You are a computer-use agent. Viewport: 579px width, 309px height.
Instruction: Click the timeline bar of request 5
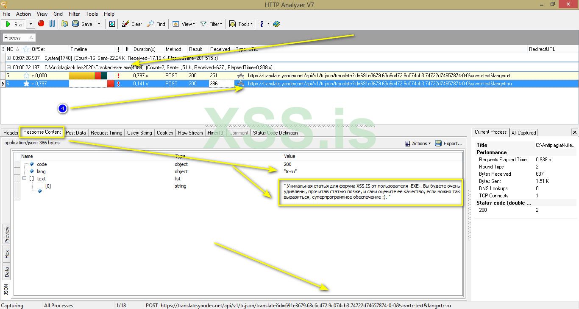88,76
